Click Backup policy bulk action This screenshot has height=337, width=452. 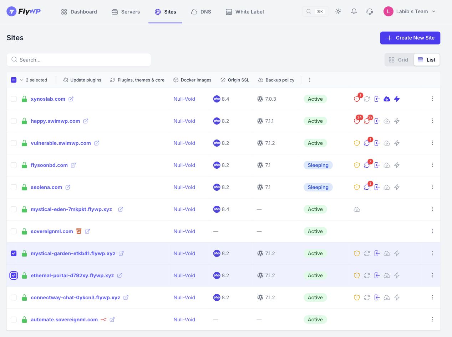point(276,80)
